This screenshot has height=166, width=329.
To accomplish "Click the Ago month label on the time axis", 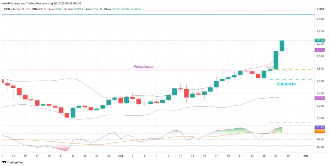I will [x=306, y=155].
